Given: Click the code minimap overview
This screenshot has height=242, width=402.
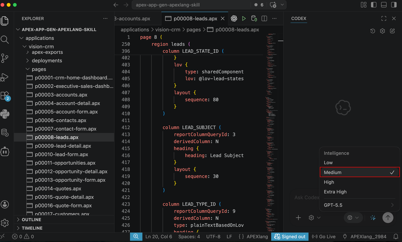Looking at the screenshot, I should (272, 132).
